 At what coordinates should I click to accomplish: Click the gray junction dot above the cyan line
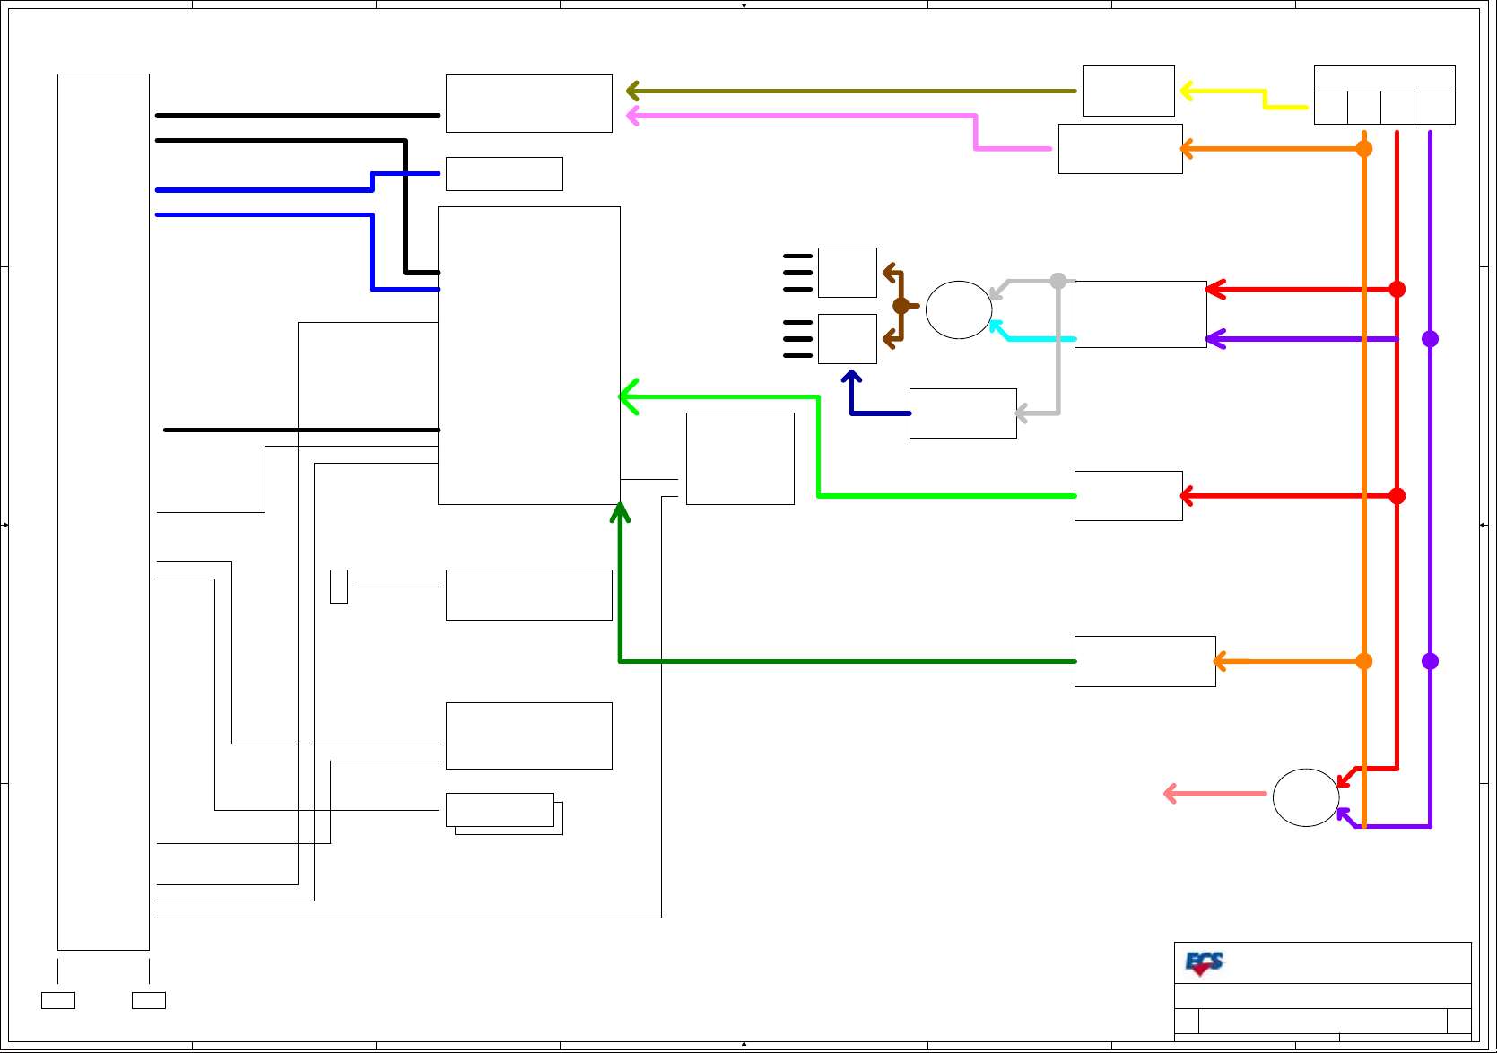(x=1058, y=281)
